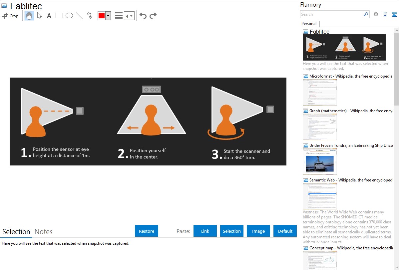Pick the ellipse shape tool

[69, 16]
